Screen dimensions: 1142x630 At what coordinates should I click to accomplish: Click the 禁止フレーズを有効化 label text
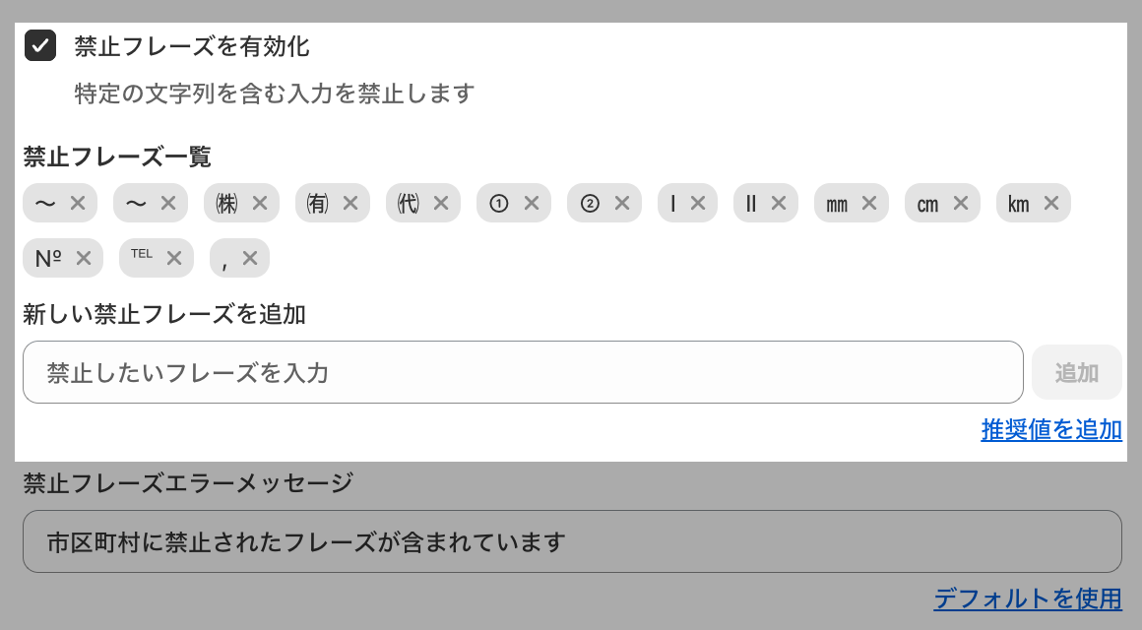click(x=192, y=46)
